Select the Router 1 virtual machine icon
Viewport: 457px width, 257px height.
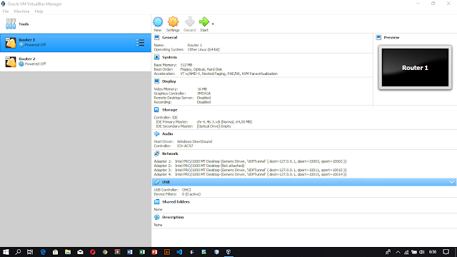11,43
